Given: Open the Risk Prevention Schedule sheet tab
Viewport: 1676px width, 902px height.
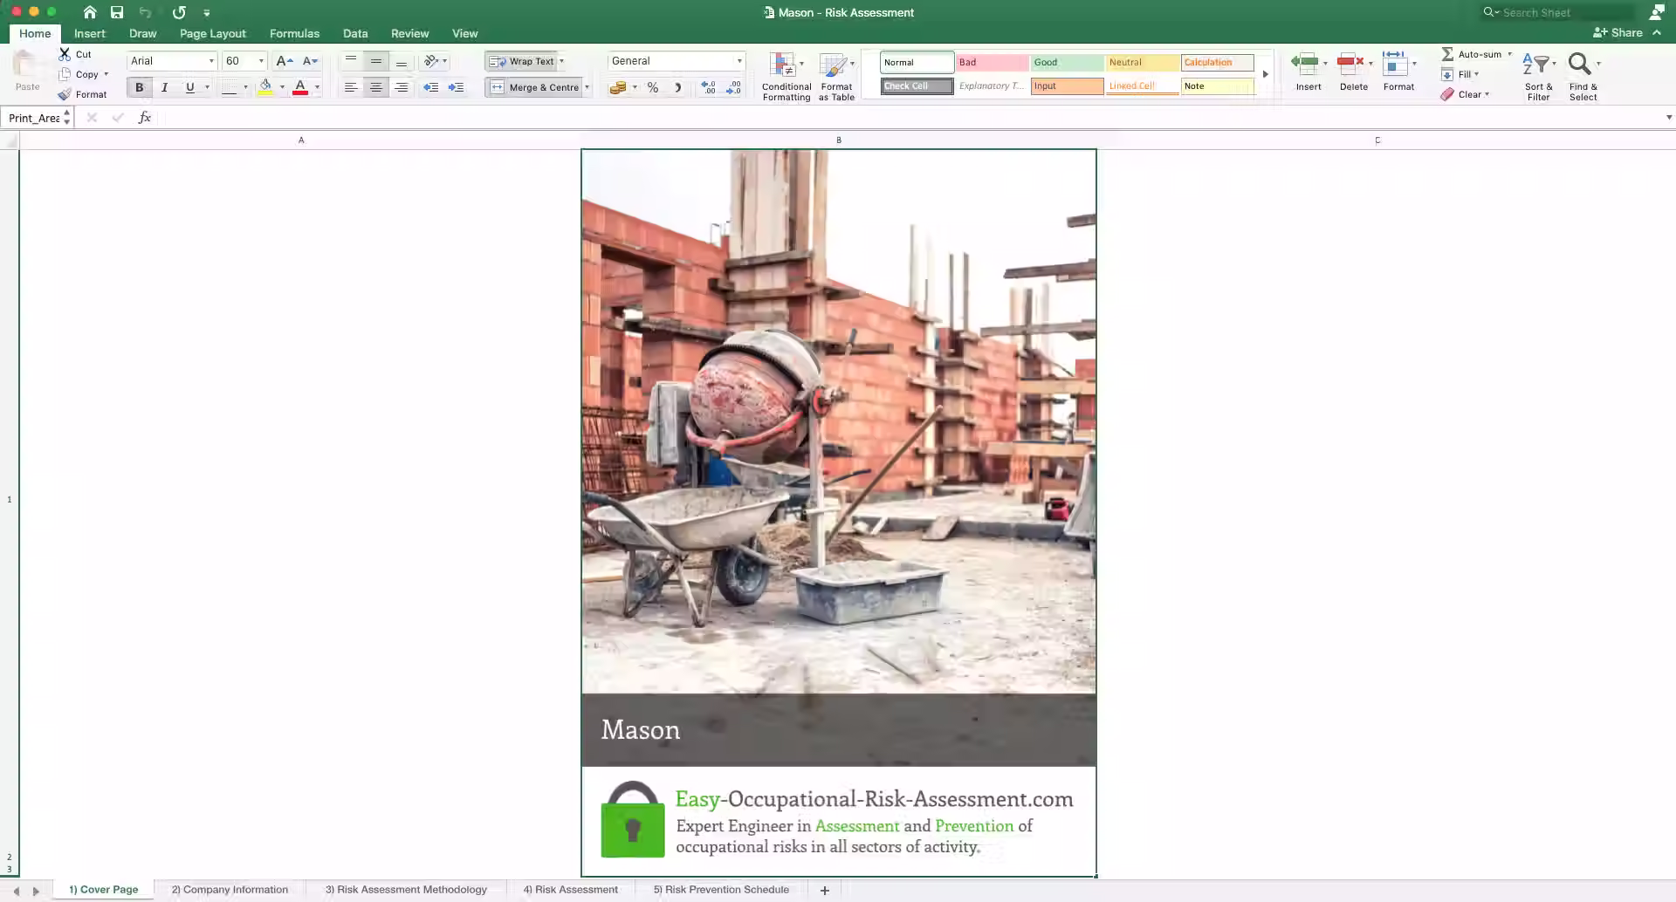Looking at the screenshot, I should coord(720,889).
